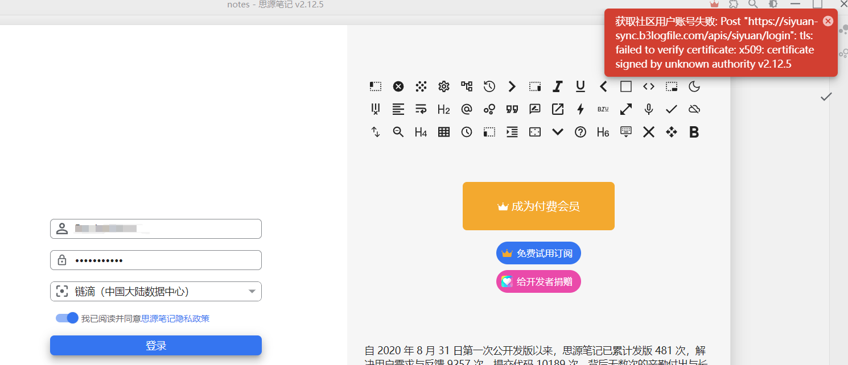Click the 成为付费会员 button
Image resolution: width=848 pixels, height=365 pixels.
(538, 206)
